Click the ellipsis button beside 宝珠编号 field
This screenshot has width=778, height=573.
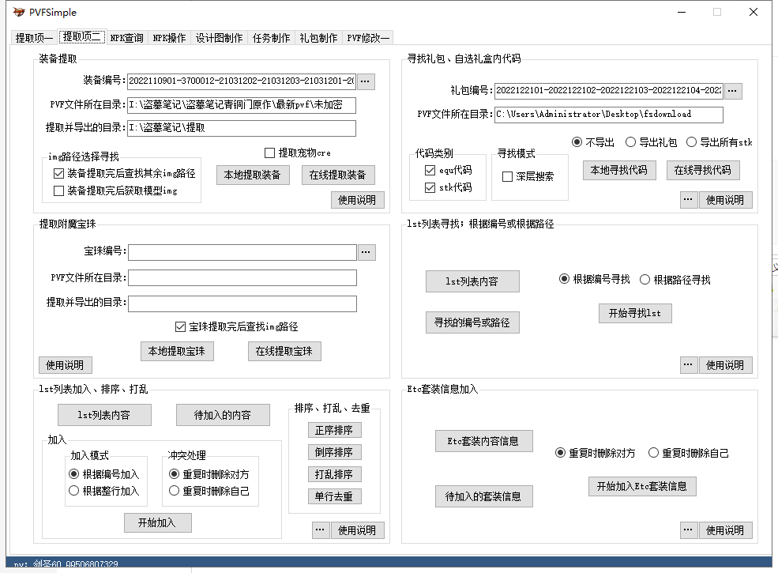tap(366, 252)
